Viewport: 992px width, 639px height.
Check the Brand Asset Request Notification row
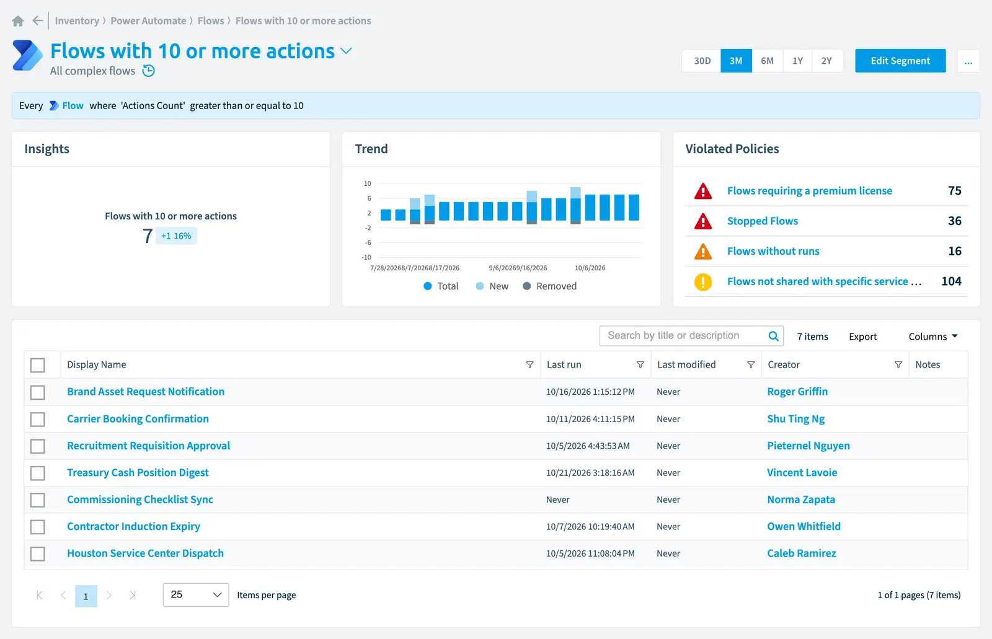point(38,392)
